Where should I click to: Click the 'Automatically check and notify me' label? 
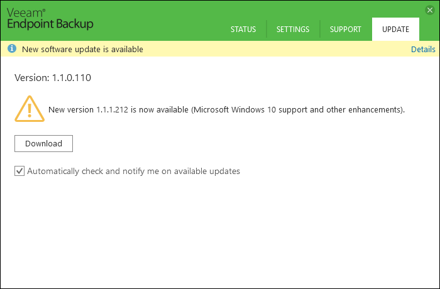[x=133, y=171]
